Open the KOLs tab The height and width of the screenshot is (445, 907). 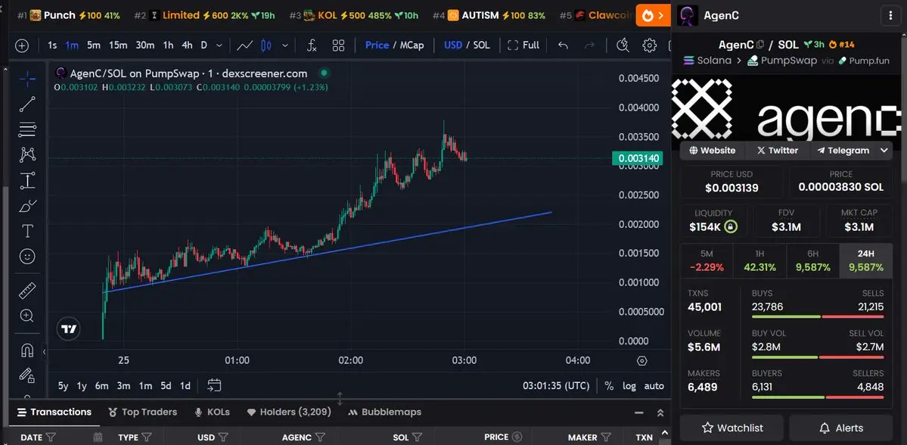point(213,412)
